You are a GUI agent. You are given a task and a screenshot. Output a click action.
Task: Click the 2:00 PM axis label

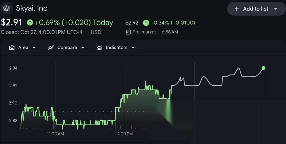(x=125, y=134)
